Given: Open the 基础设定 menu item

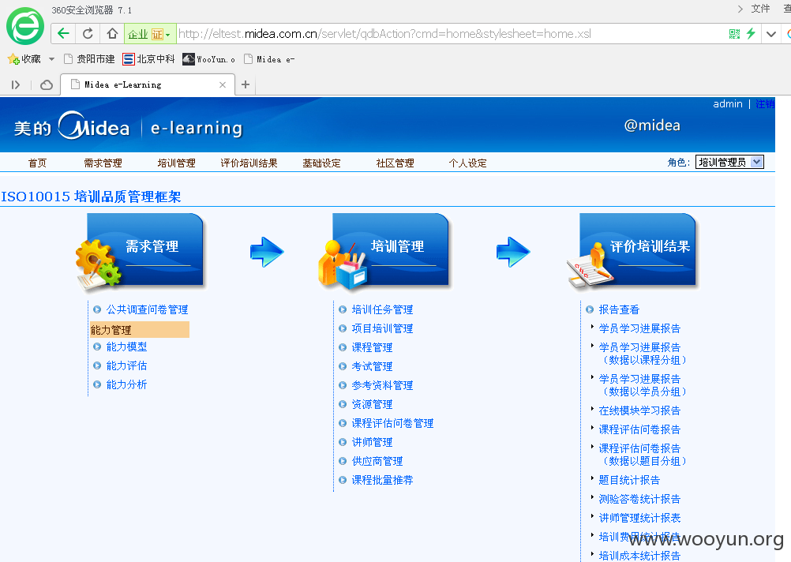Looking at the screenshot, I should click(322, 163).
